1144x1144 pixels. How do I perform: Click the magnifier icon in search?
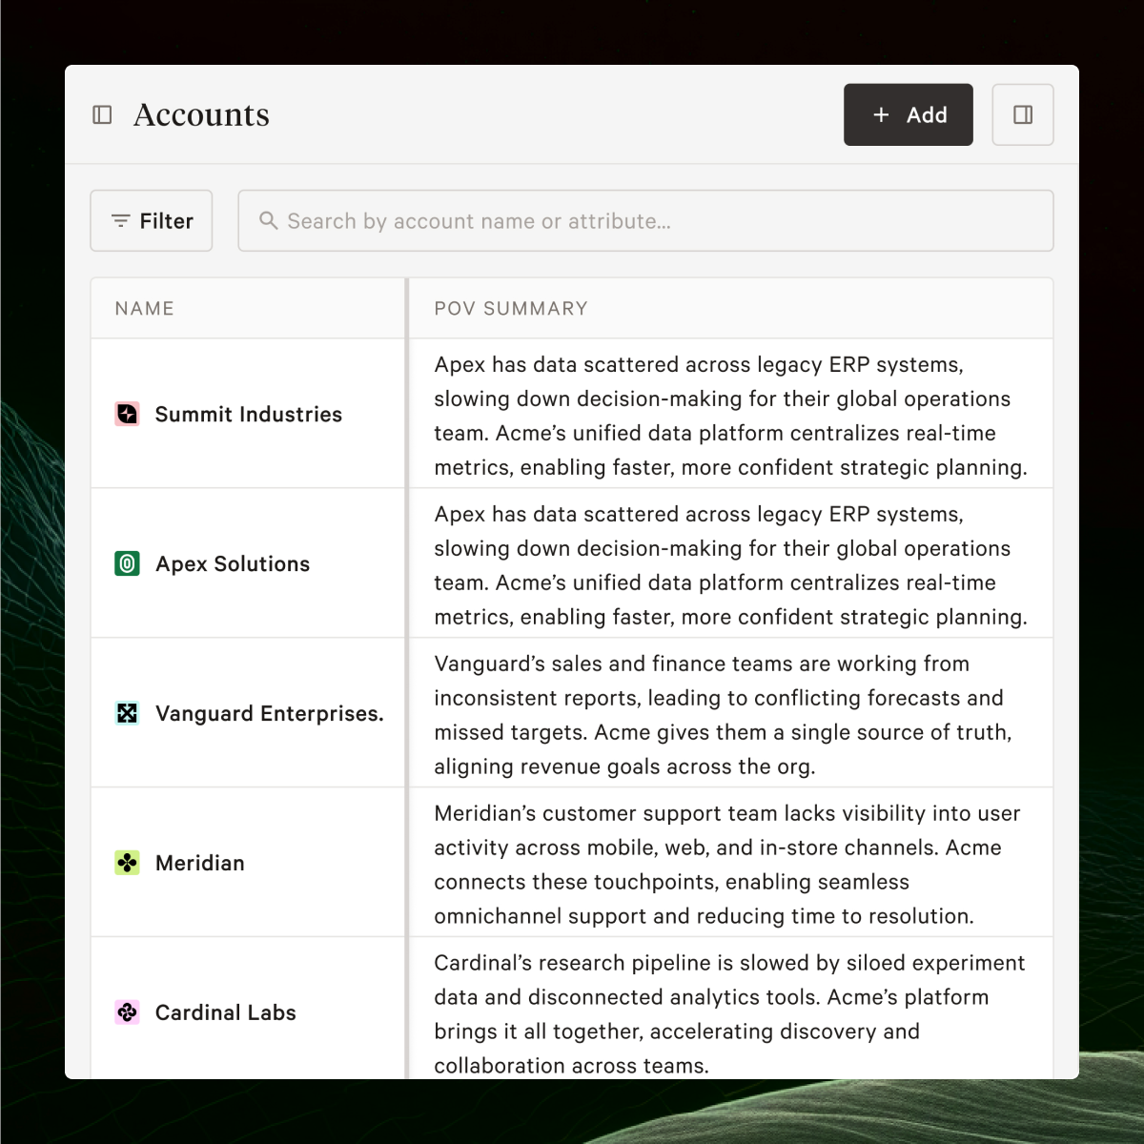click(x=269, y=220)
